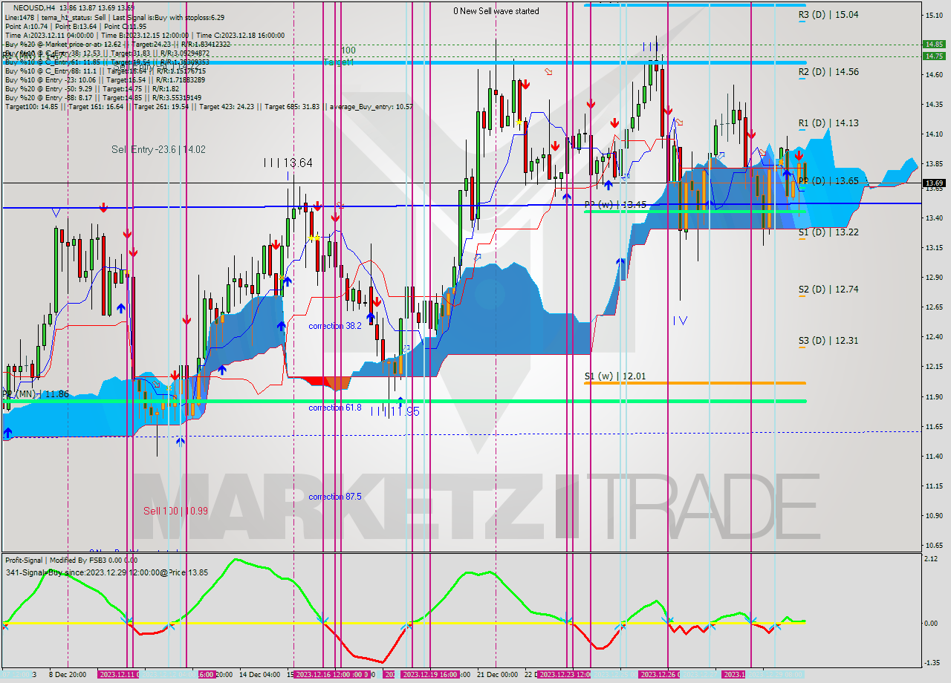Click the 2023.12.19 16:00 date marker
This screenshot has width=951, height=683.
(429, 675)
